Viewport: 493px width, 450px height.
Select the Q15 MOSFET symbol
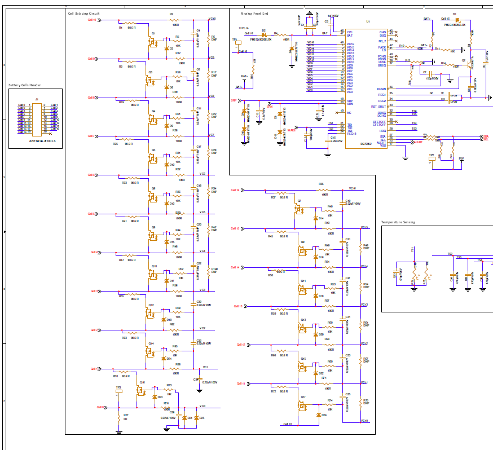pos(302,367)
